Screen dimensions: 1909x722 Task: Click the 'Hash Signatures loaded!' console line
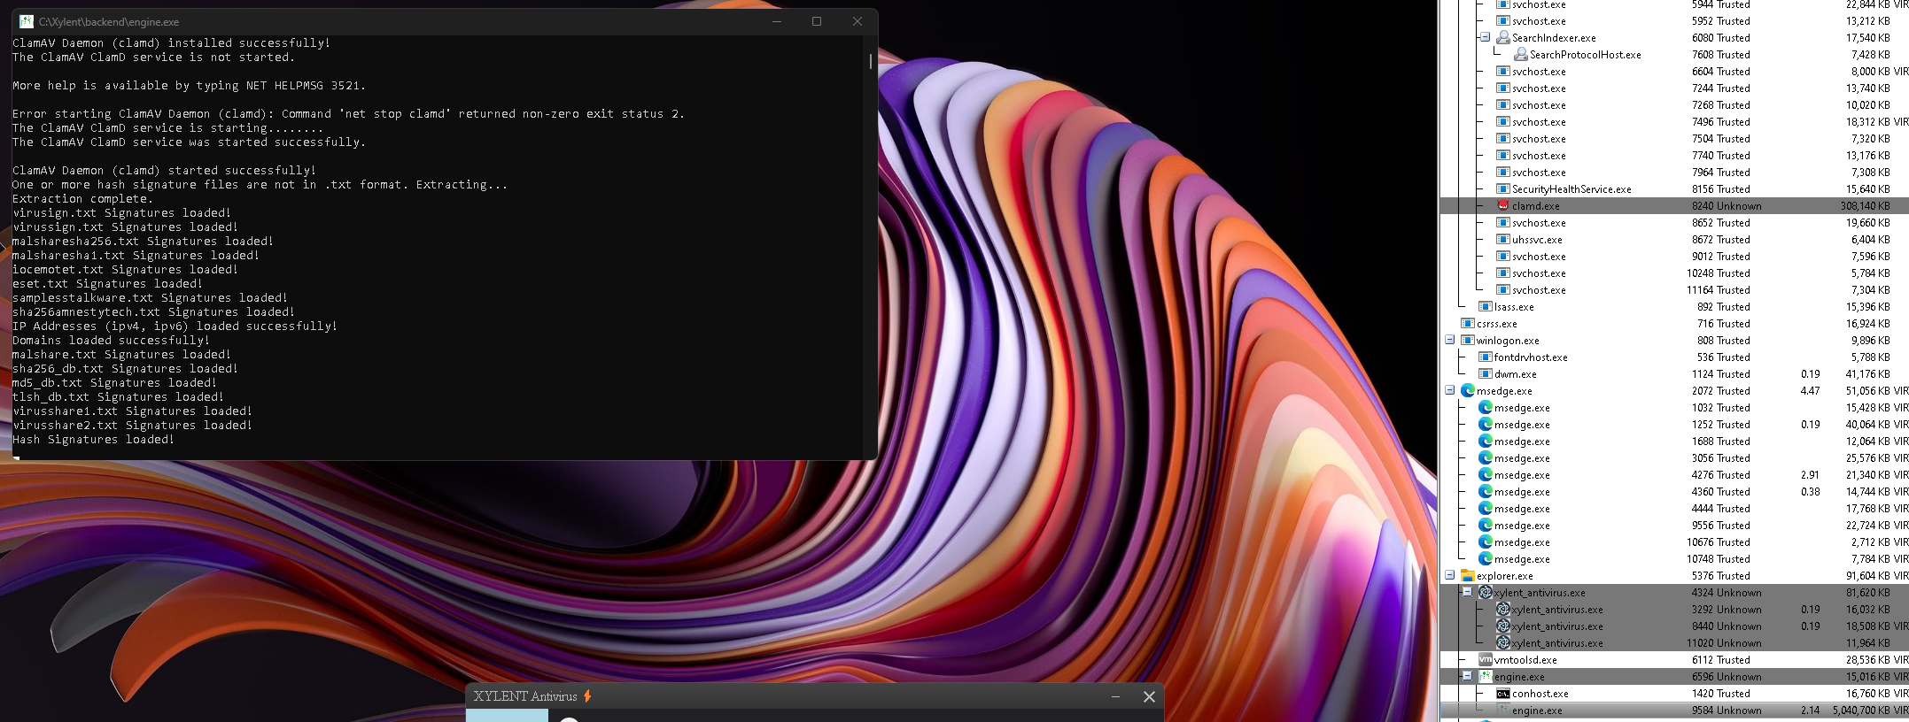coord(93,439)
